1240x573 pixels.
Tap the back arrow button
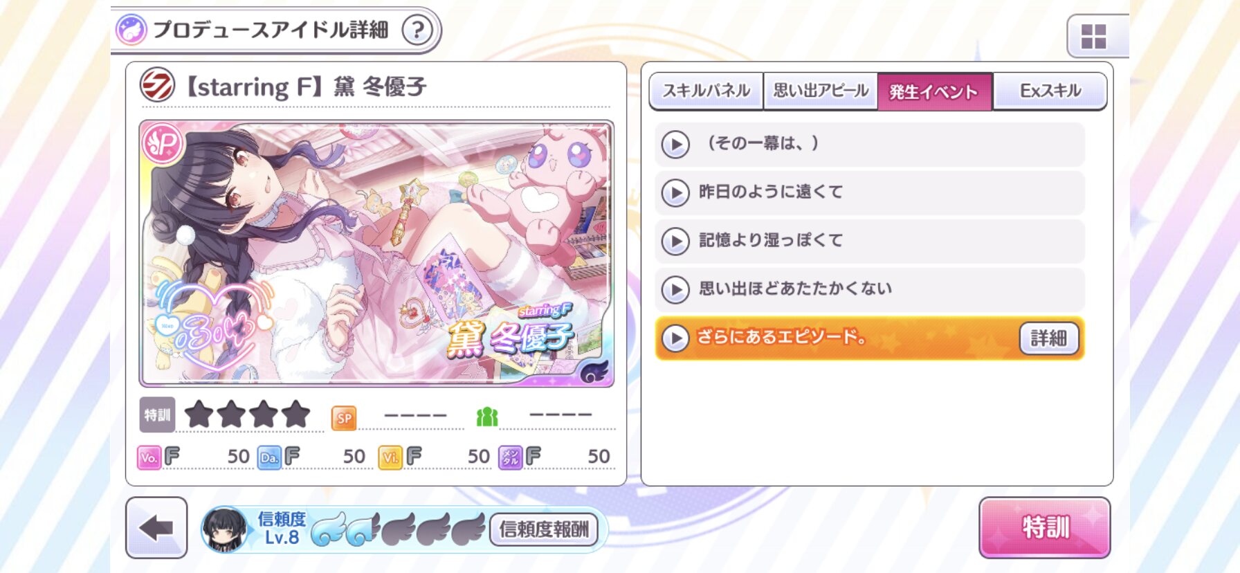tap(156, 528)
